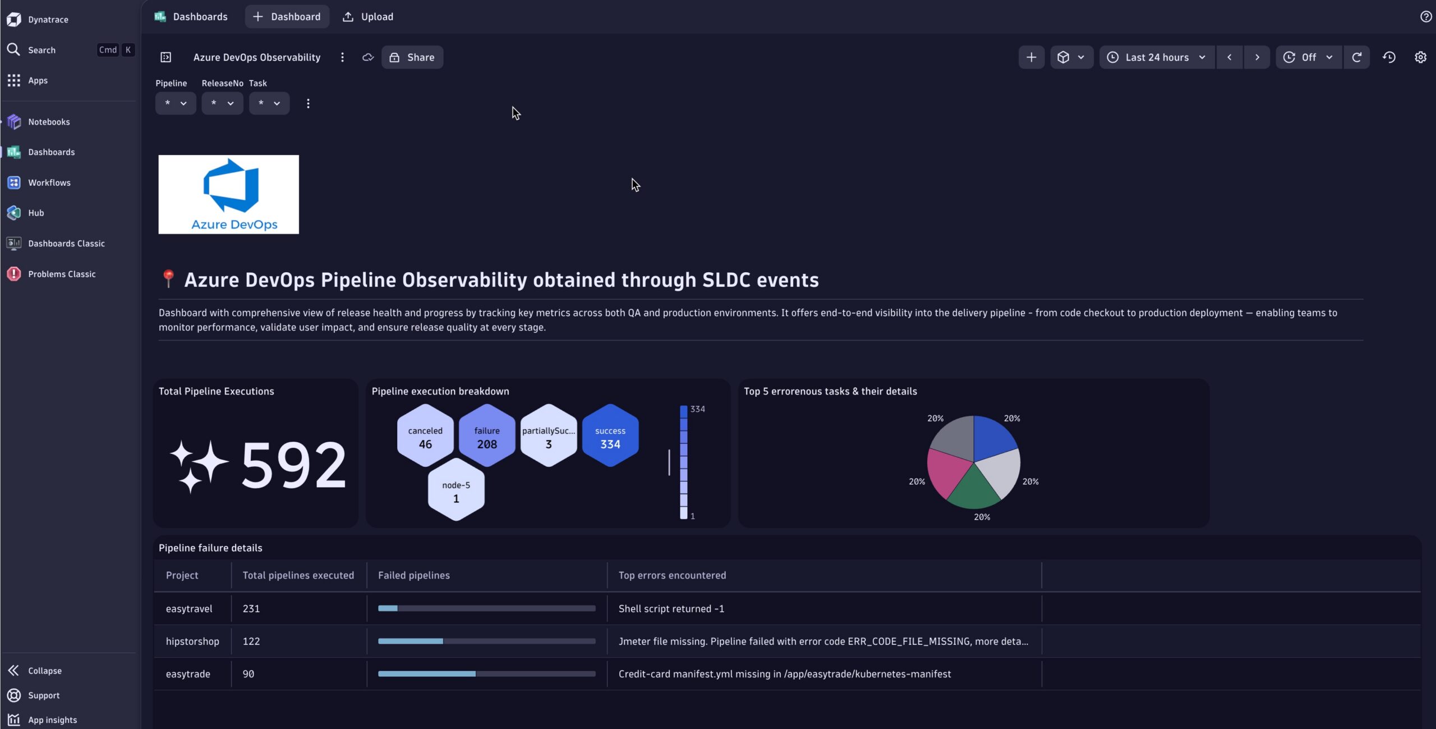
Task: Expand the Pipeline variable dropdown
Action: 176,103
